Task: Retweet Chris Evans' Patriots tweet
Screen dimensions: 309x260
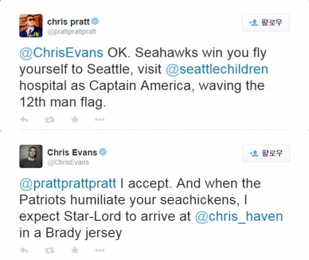Action: [x=50, y=251]
